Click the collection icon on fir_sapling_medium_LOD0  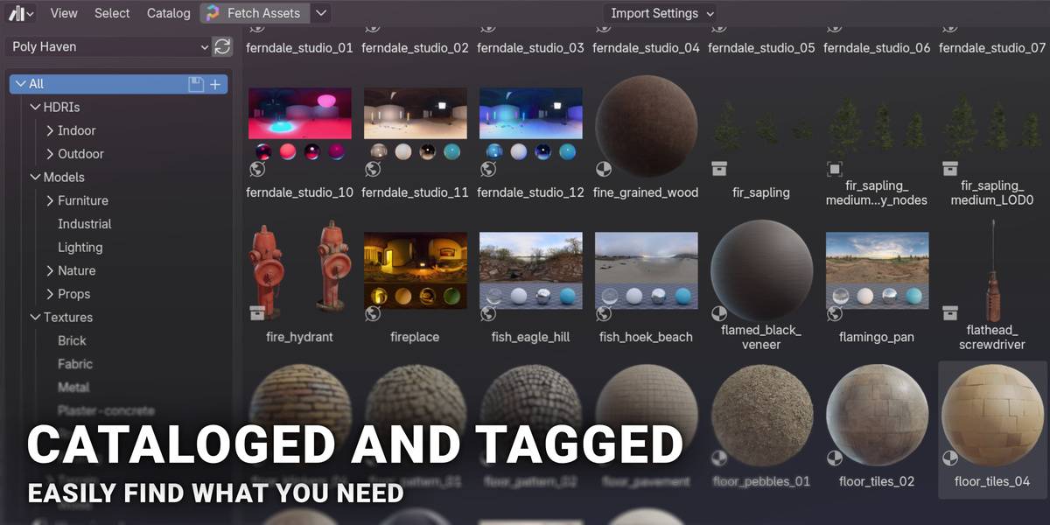coord(950,169)
